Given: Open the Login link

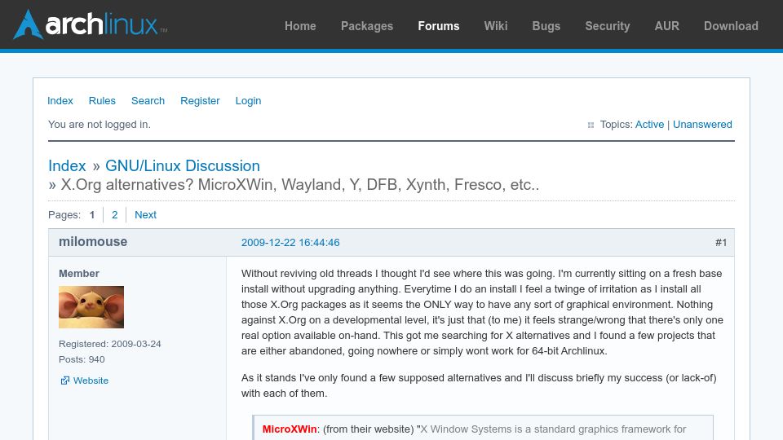Looking at the screenshot, I should (x=248, y=101).
